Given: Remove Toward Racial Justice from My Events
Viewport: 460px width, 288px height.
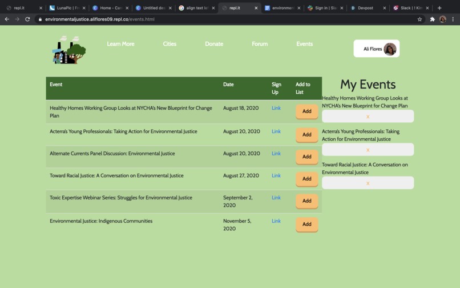Looking at the screenshot, I should (368, 183).
